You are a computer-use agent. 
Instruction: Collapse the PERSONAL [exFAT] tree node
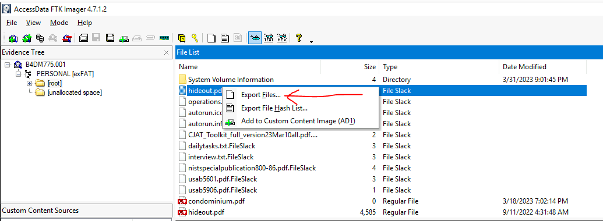[x=18, y=74]
